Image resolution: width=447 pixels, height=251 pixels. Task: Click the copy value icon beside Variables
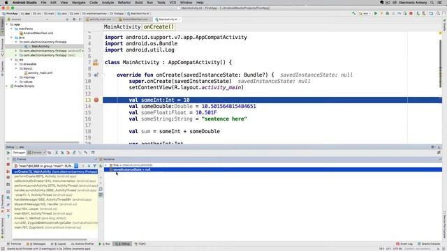pos(101,189)
